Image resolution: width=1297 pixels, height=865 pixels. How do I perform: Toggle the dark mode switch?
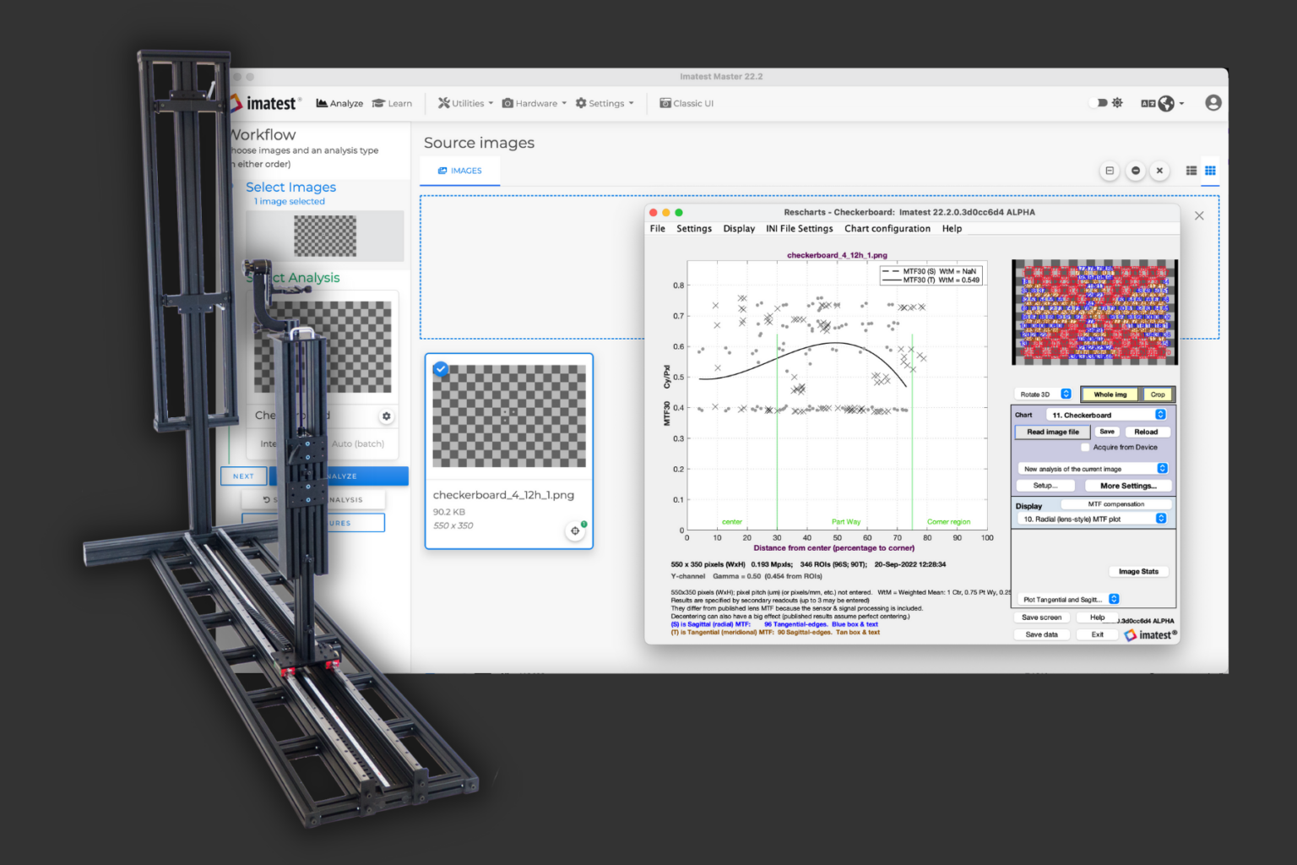coord(1099,103)
